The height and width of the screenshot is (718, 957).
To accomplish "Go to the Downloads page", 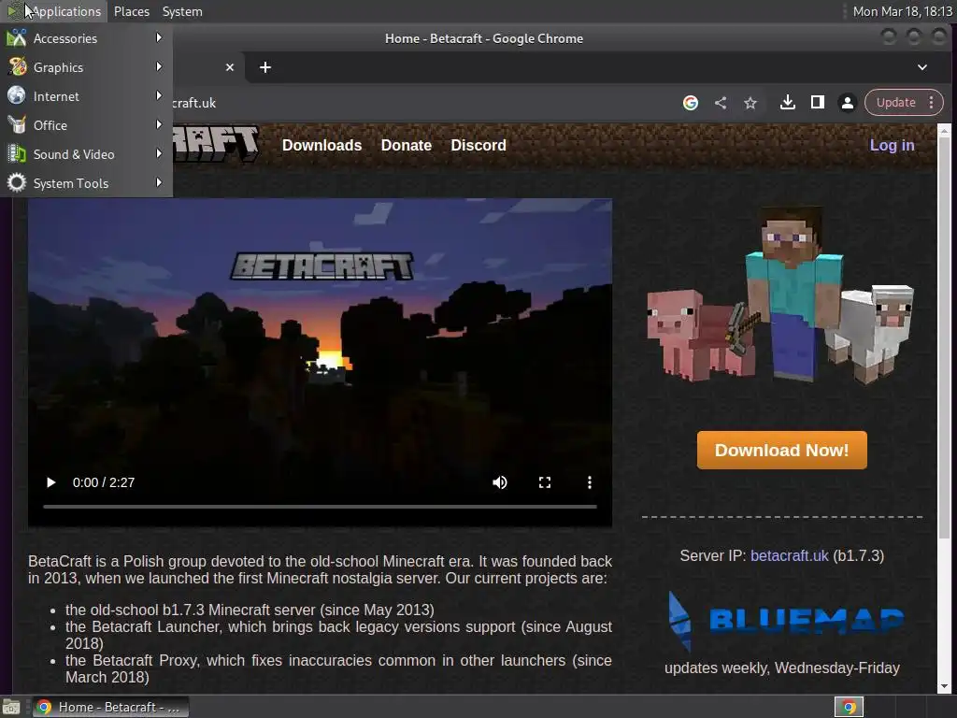I will pyautogui.click(x=321, y=145).
